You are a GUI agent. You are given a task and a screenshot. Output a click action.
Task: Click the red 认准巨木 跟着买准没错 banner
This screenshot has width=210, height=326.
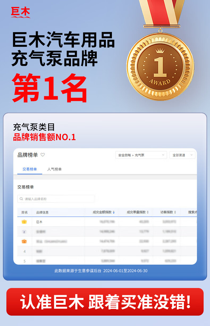pyautogui.click(x=105, y=302)
